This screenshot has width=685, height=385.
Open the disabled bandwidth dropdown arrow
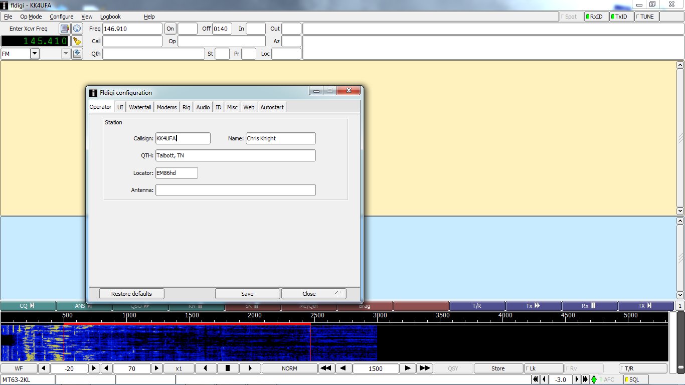pos(66,54)
